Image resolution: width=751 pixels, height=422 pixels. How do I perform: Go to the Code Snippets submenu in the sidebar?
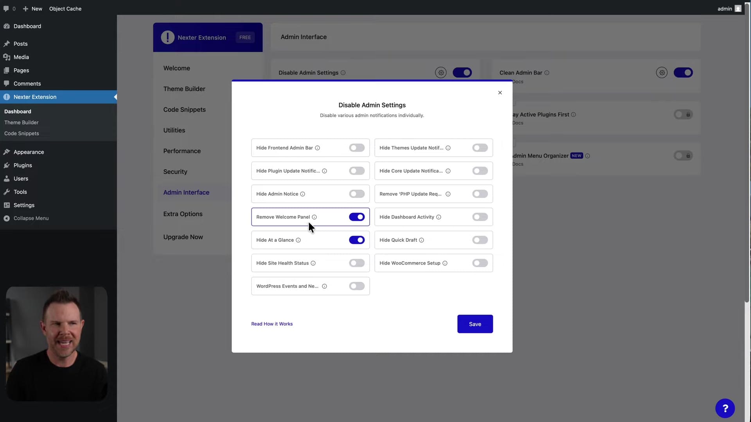22,133
